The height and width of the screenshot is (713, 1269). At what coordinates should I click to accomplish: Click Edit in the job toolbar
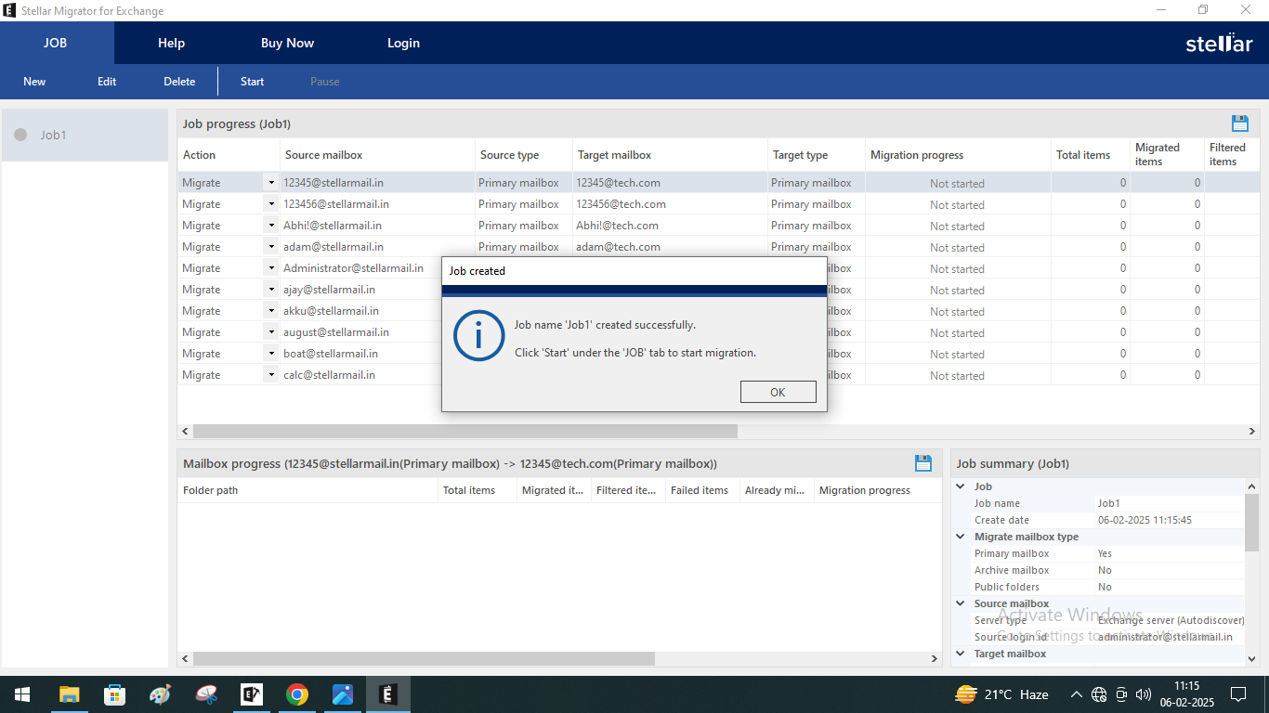coord(107,82)
